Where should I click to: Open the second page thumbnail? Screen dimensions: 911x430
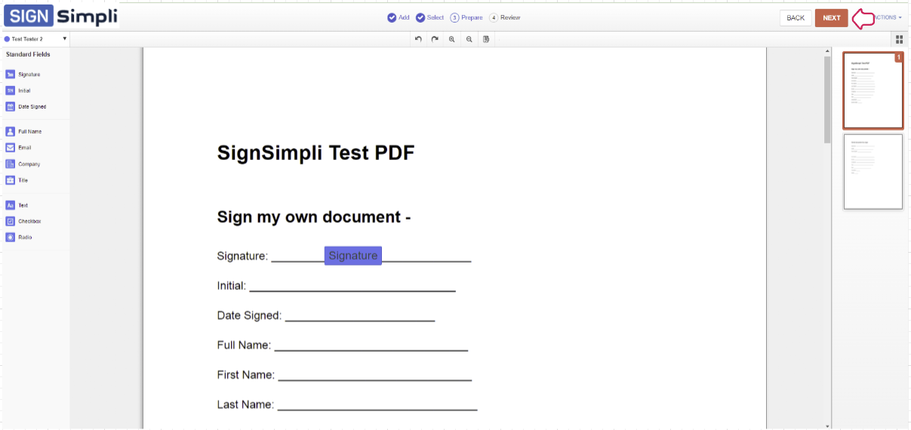[873, 171]
